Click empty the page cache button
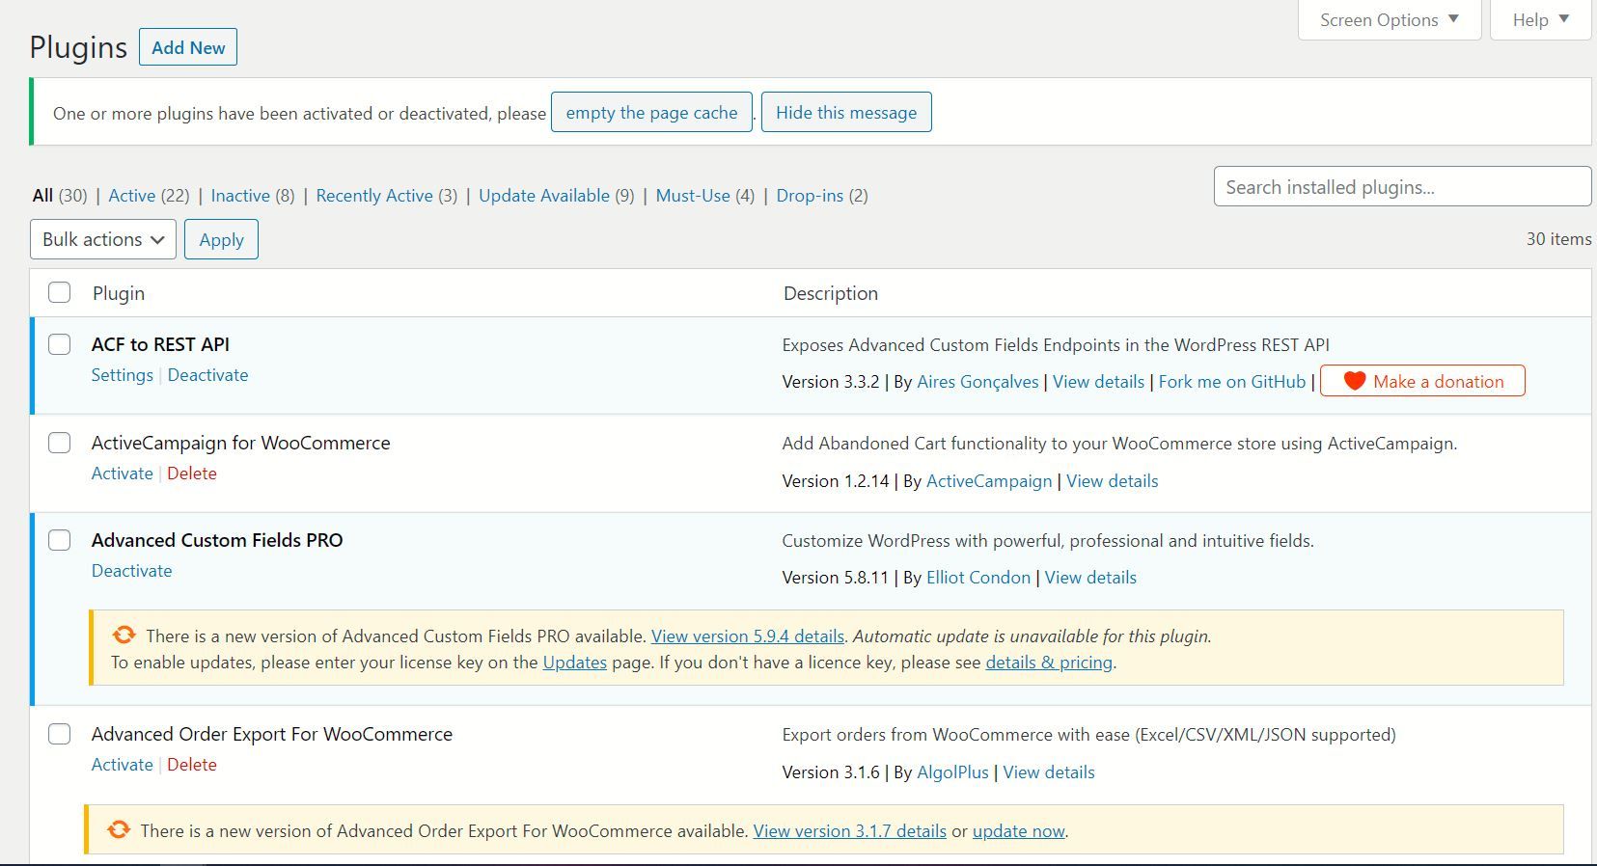This screenshot has width=1597, height=866. point(651,112)
